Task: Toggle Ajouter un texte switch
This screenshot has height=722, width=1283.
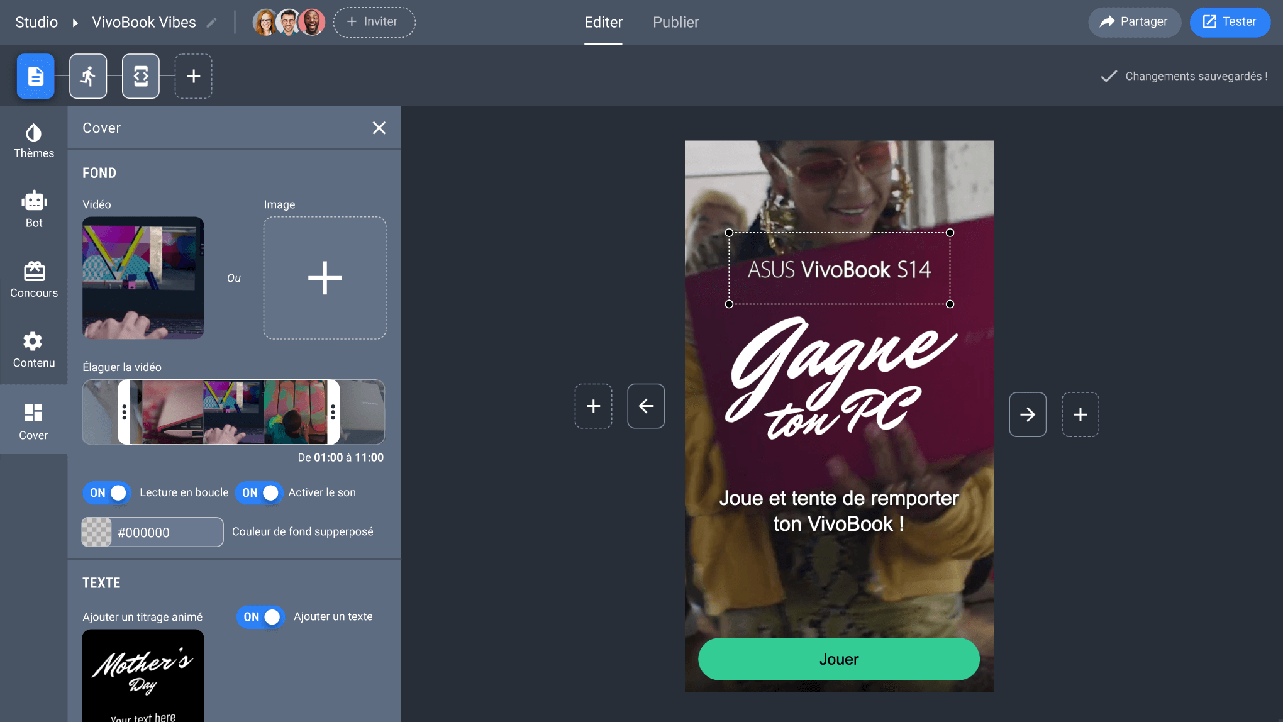Action: click(260, 617)
